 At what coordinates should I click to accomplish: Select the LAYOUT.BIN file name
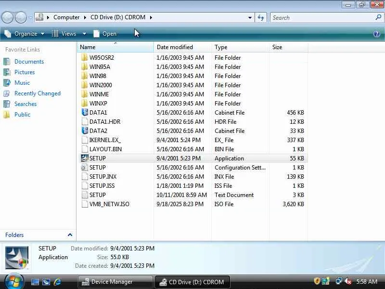(105, 149)
